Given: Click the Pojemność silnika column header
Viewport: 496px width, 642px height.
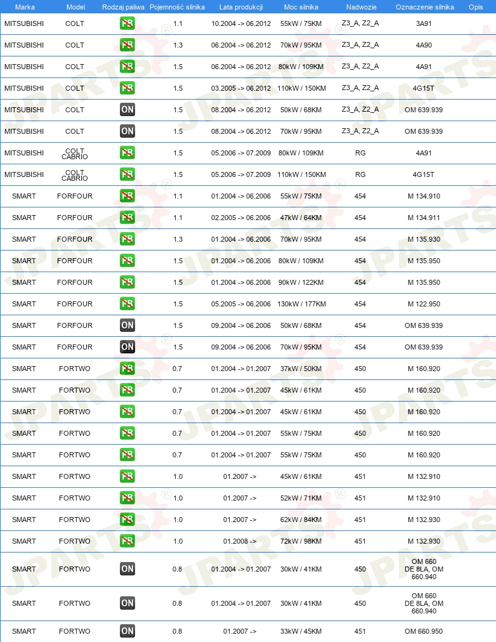Looking at the screenshot, I should [177, 7].
